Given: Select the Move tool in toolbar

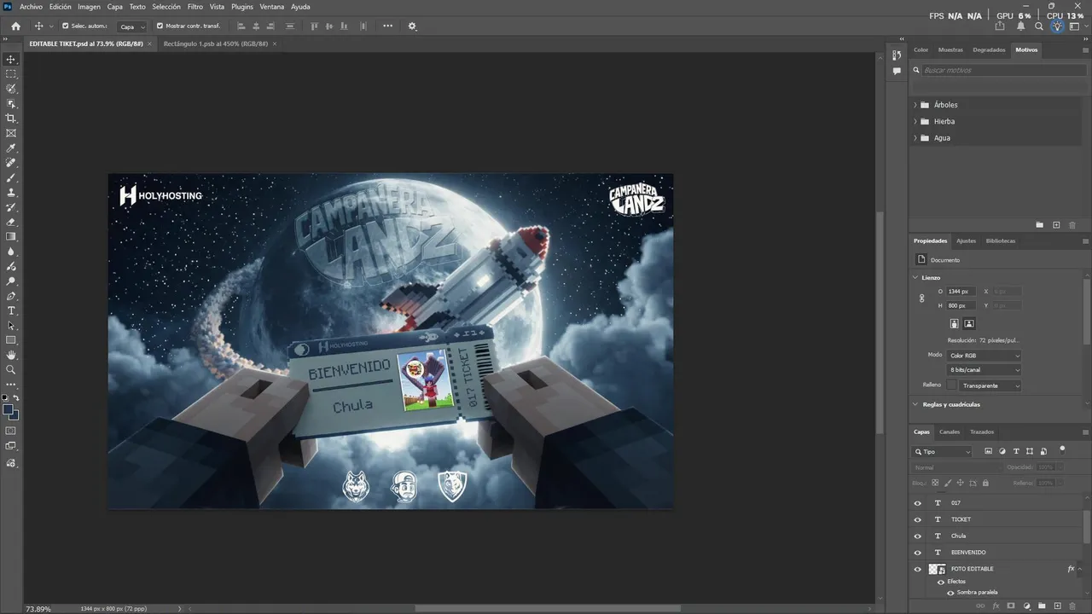Looking at the screenshot, I should pyautogui.click(x=11, y=59).
